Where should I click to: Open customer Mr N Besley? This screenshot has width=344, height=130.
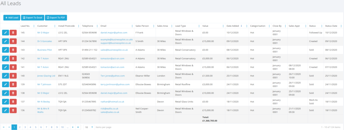43,102
